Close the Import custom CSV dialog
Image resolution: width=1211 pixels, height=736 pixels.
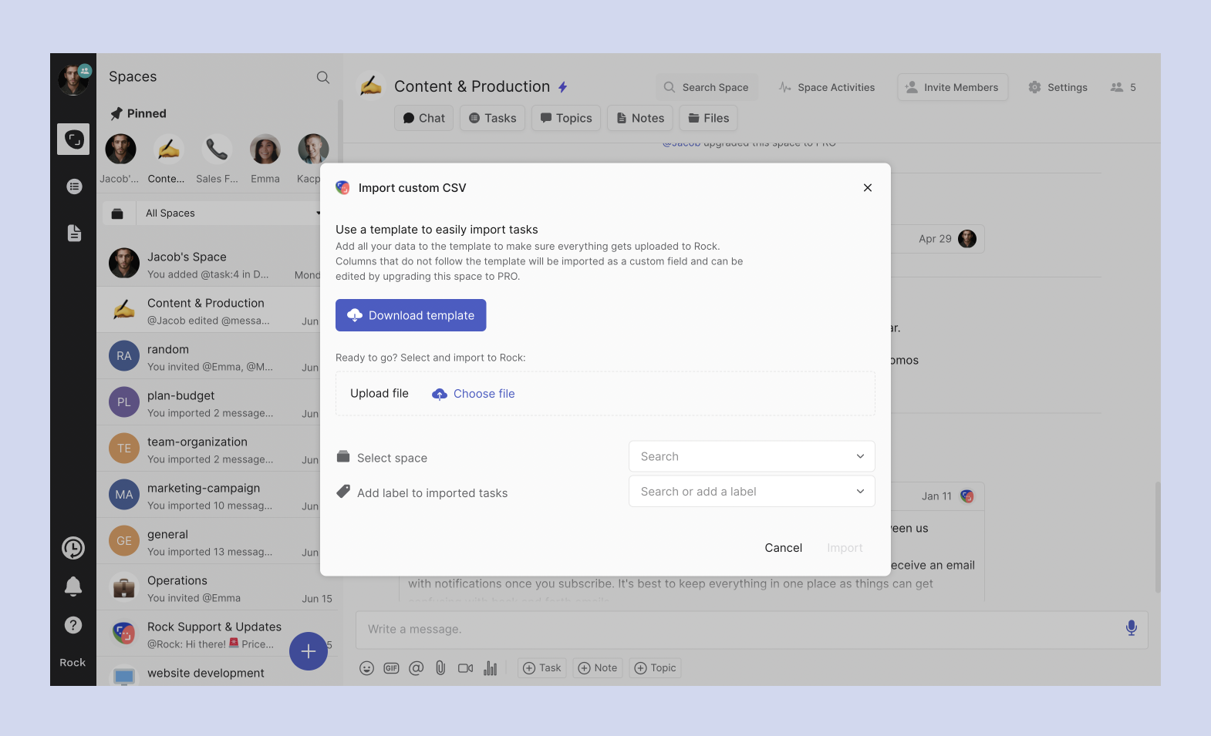pyautogui.click(x=868, y=188)
